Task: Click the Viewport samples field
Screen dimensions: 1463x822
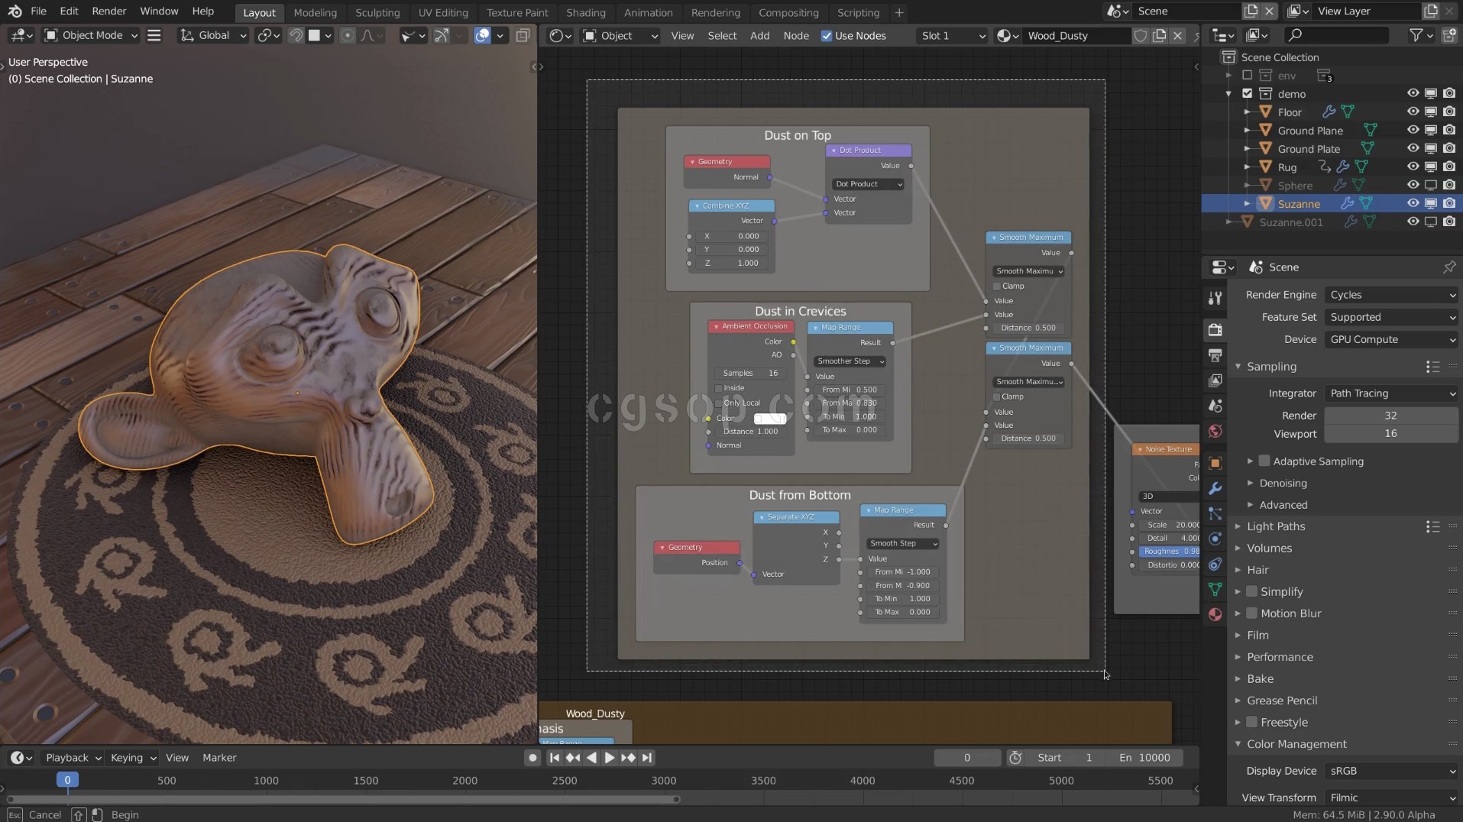Action: tap(1390, 433)
